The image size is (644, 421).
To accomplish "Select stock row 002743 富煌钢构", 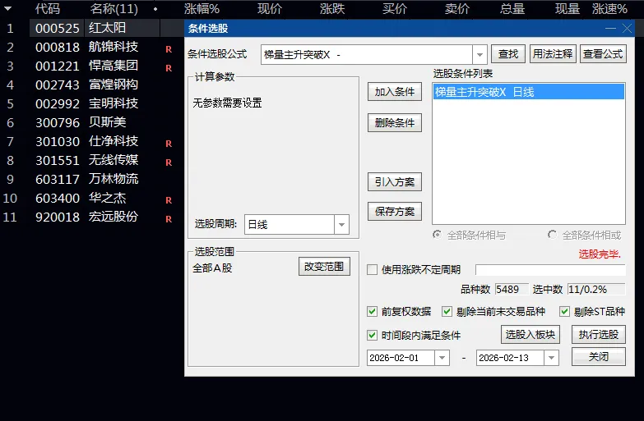I will click(92, 85).
